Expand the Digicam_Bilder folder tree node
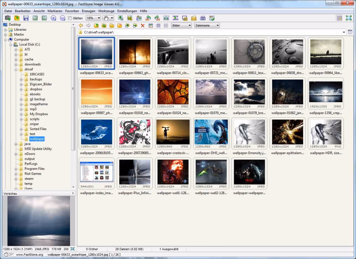The width and height of the screenshot is (356, 259). click(21, 84)
